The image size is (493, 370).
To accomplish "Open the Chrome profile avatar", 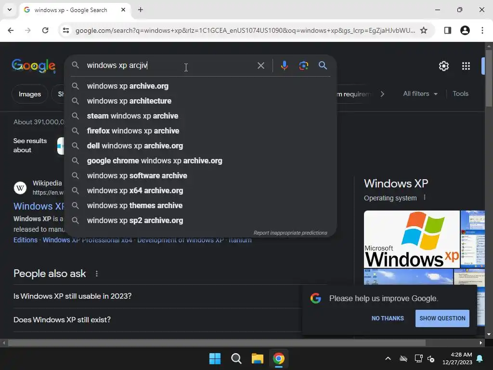I will (465, 30).
